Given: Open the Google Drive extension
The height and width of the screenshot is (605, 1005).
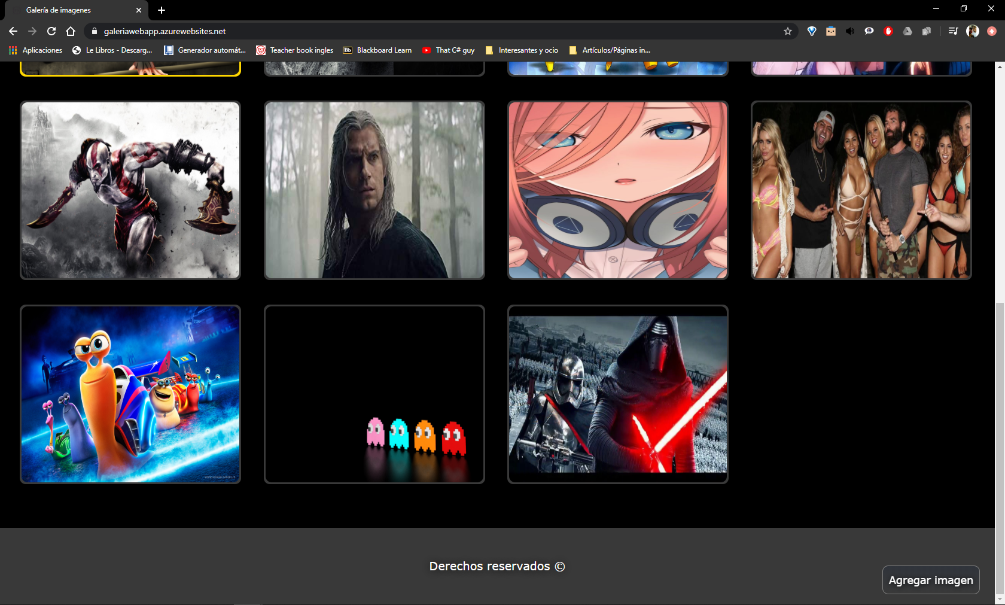Looking at the screenshot, I should 907,31.
